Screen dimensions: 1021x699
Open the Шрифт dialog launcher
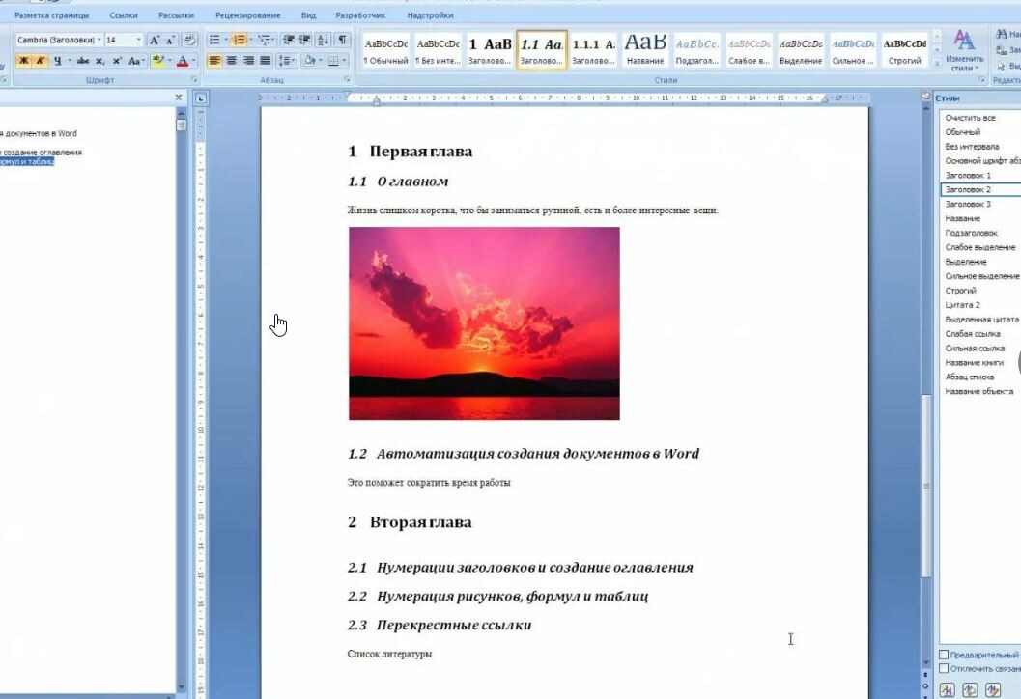coord(194,80)
